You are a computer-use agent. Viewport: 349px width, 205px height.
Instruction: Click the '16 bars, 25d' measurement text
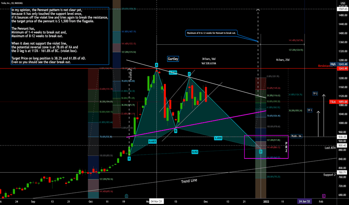point(282,60)
